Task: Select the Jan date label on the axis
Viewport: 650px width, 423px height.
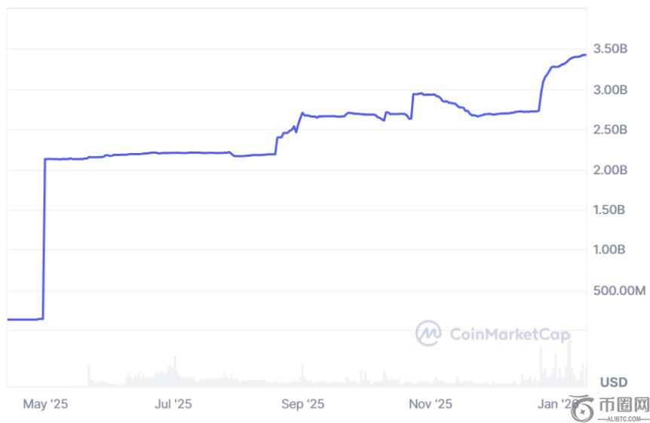Action: click(x=555, y=404)
